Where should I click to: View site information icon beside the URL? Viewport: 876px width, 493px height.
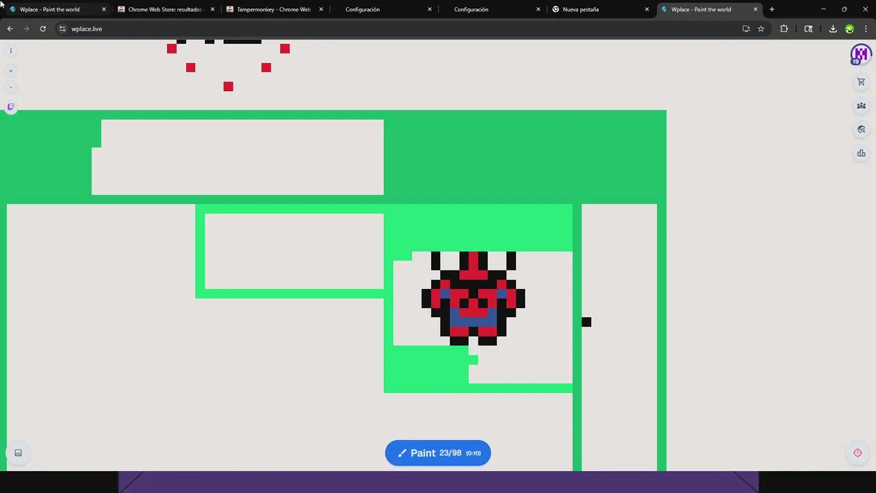point(62,29)
